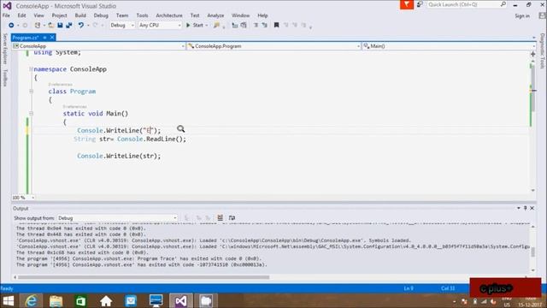Pin the Program.cs tab
547x308 pixels.
44,38
